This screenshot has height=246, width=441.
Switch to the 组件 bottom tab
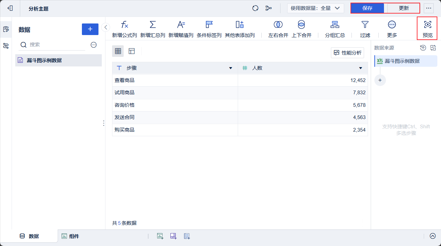[70, 236]
